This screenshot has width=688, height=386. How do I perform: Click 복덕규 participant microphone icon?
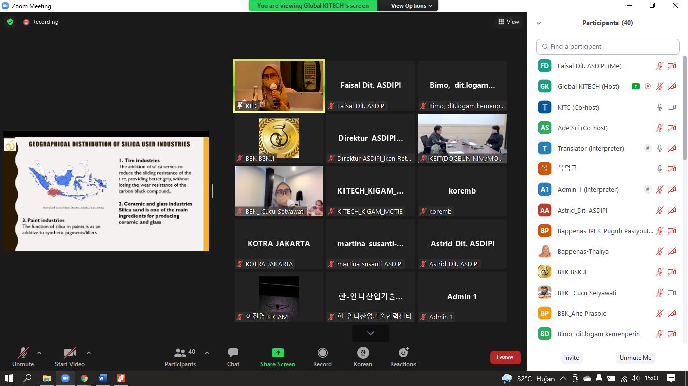click(660, 169)
